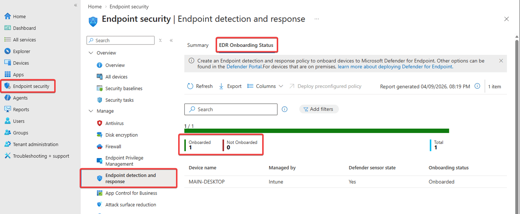This screenshot has height=214, width=520.
Task: Click the Disk encryption icon
Action: [x=99, y=135]
